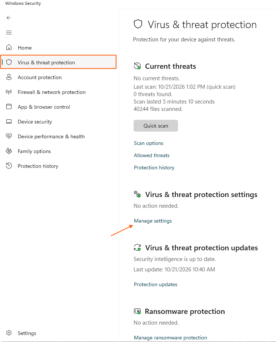Click the 'Virus & threat protection updates' heading
Viewport: 276px width, 342px height.
tap(202, 248)
